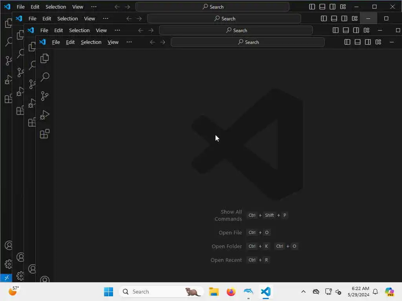402x301 pixels.
Task: Show hidden icons chevron in system tray
Action: 303,292
